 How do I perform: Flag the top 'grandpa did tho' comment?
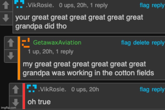(144, 5)
